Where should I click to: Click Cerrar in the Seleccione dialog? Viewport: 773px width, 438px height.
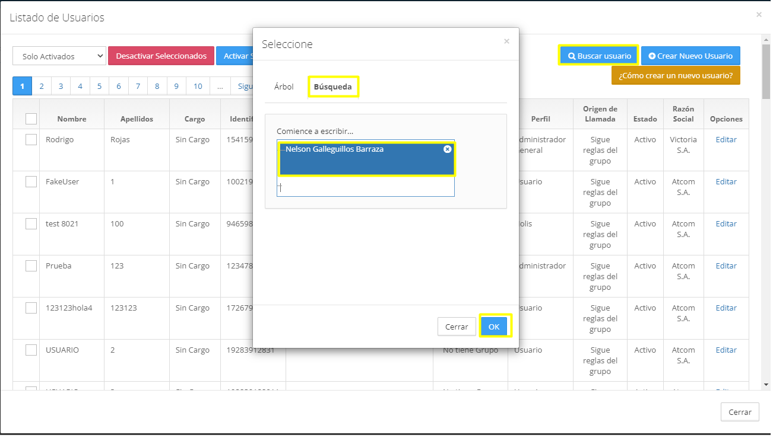click(x=457, y=327)
